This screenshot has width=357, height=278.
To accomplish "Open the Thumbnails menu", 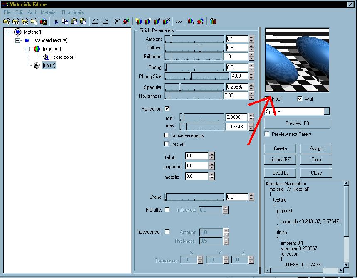I will [x=72, y=12].
